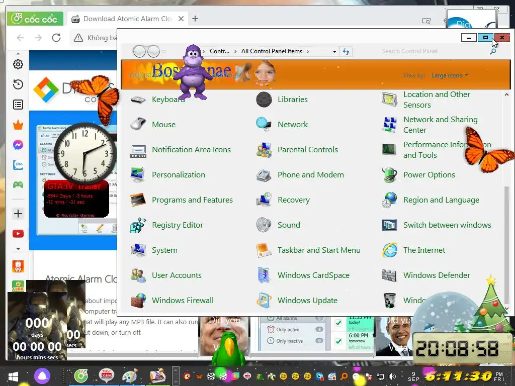The width and height of the screenshot is (515, 386).
Task: Open Personalization settings
Action: click(x=167, y=174)
